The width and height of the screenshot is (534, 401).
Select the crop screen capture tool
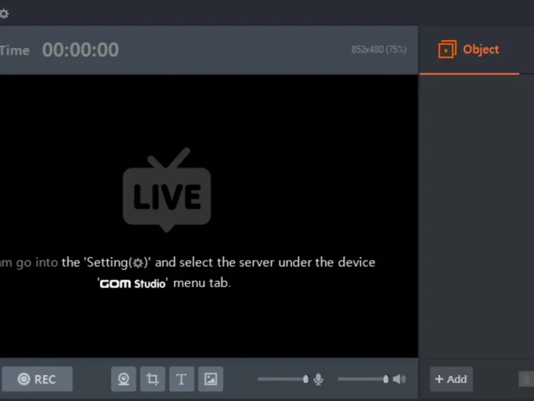tap(153, 379)
